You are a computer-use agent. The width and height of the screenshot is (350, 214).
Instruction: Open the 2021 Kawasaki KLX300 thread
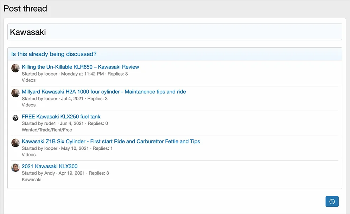[x=50, y=167]
